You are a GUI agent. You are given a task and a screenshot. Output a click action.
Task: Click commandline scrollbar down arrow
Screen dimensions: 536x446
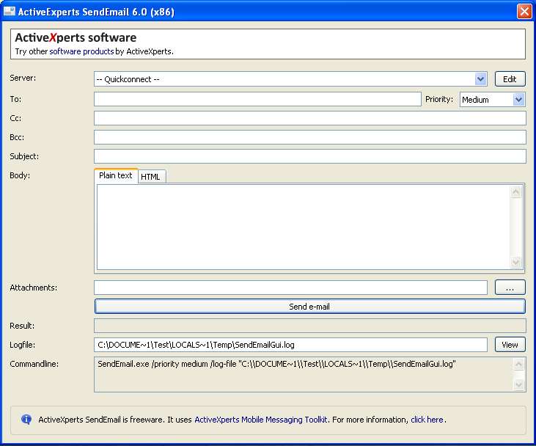(x=518, y=385)
